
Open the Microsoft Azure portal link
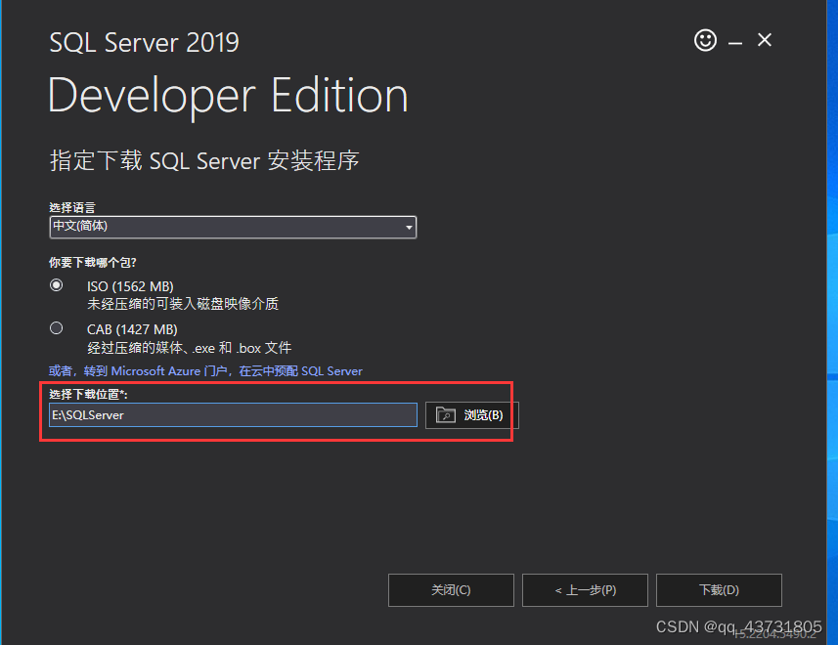pyautogui.click(x=205, y=371)
